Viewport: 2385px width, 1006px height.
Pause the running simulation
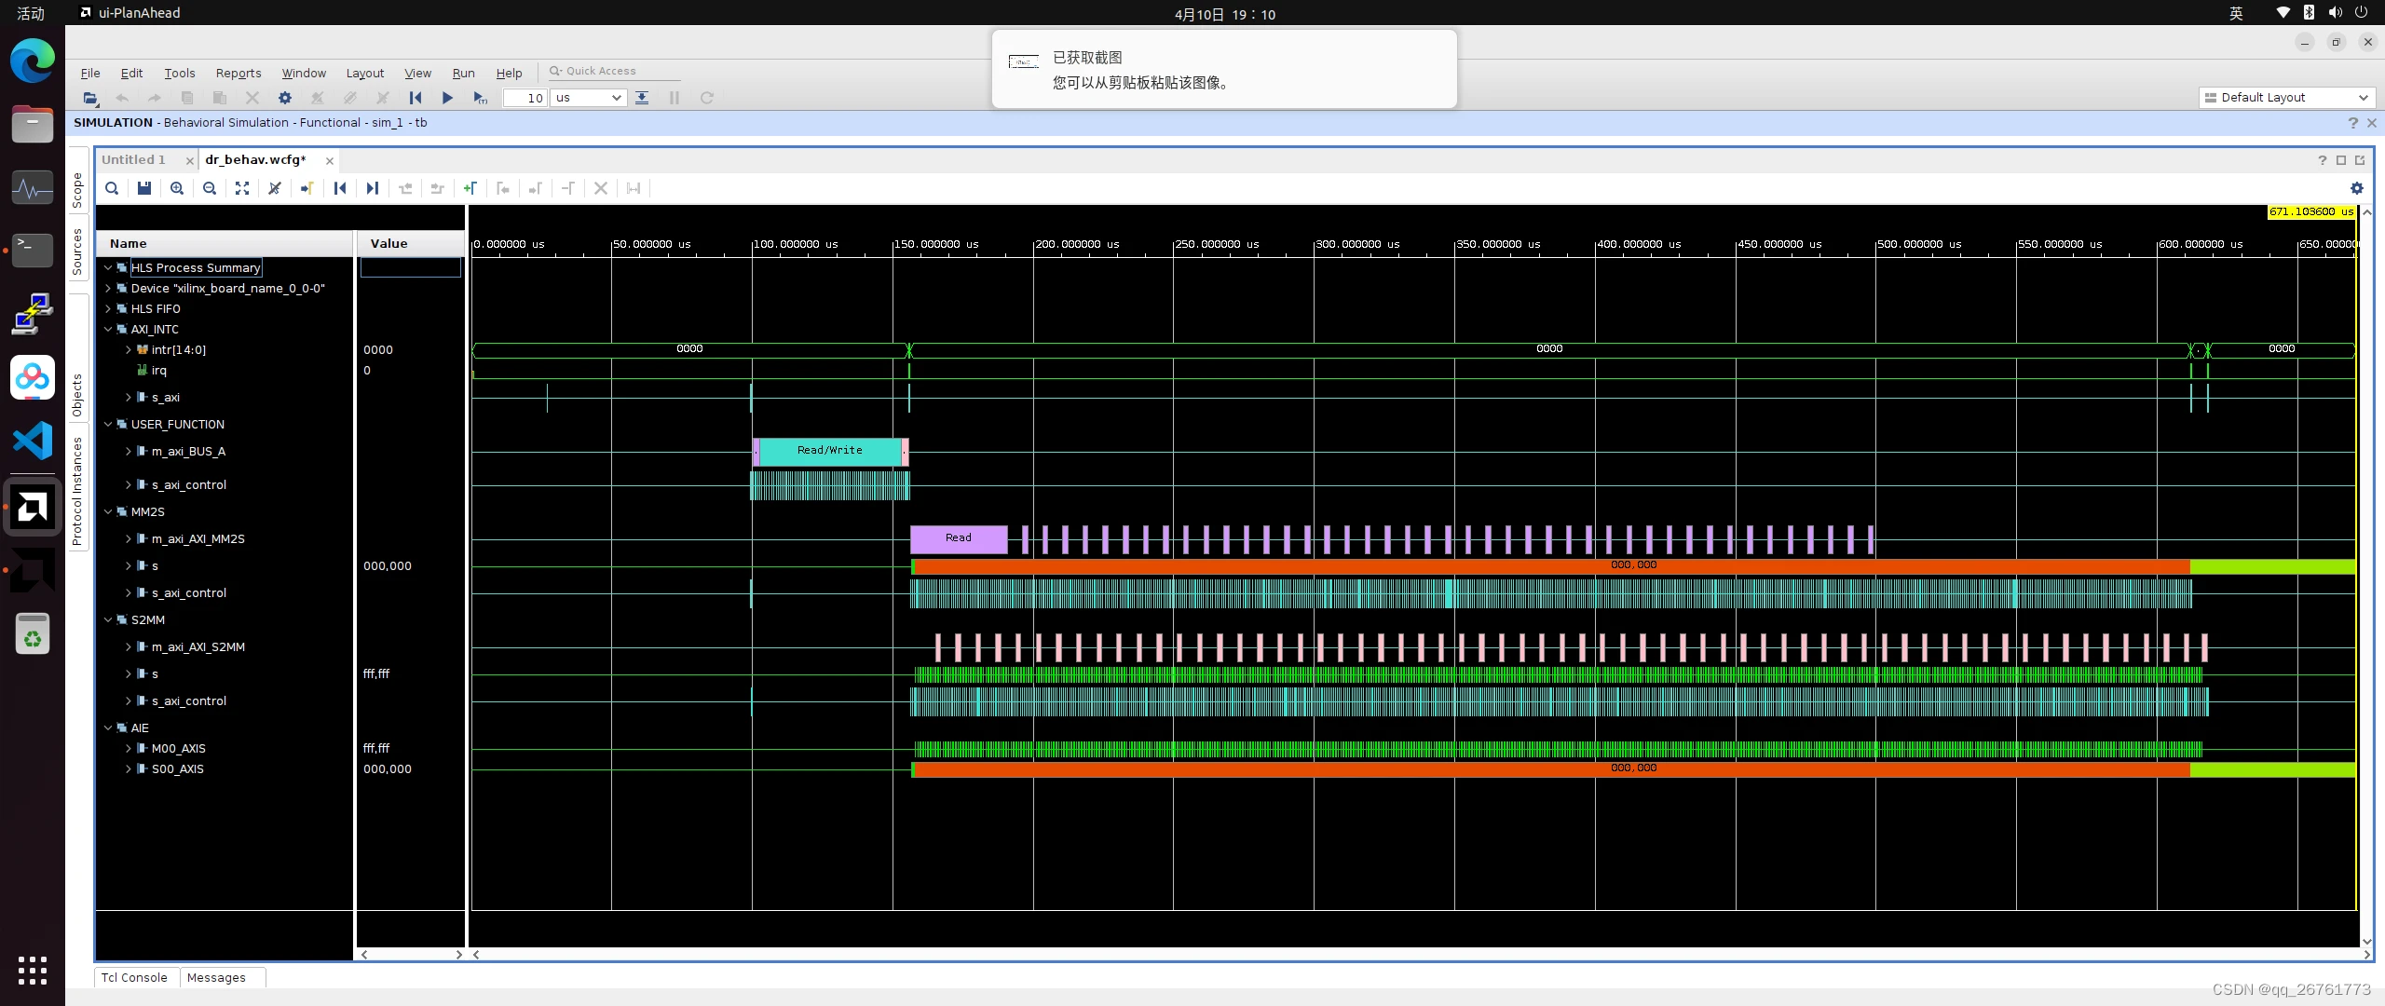(x=674, y=97)
